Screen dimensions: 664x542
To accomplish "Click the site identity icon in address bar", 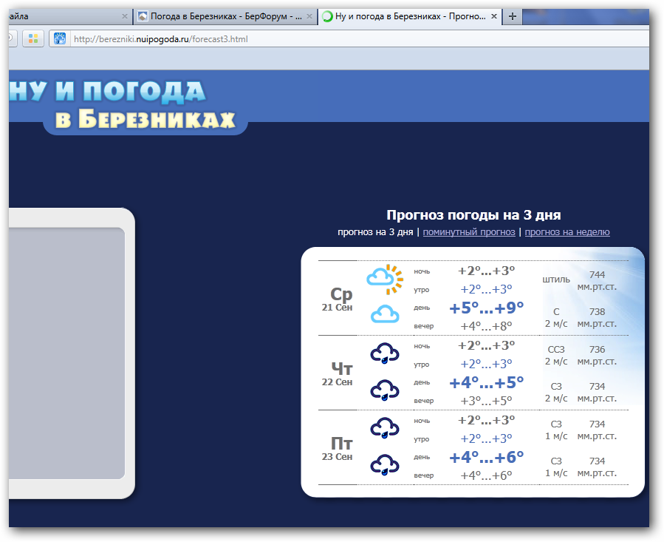I will pos(60,38).
